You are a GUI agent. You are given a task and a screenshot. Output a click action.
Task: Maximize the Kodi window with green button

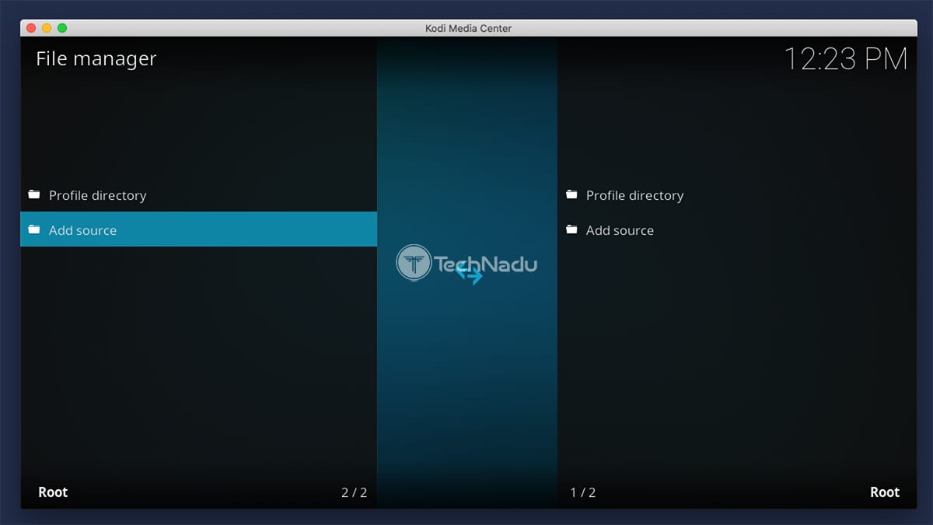point(62,28)
